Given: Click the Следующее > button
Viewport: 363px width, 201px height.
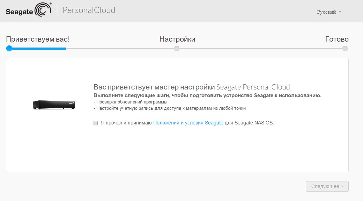Looking at the screenshot, I should pyautogui.click(x=327, y=186).
